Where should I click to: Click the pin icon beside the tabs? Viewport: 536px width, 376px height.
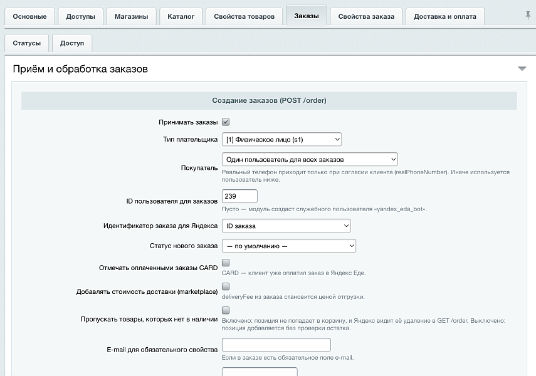pyautogui.click(x=528, y=16)
